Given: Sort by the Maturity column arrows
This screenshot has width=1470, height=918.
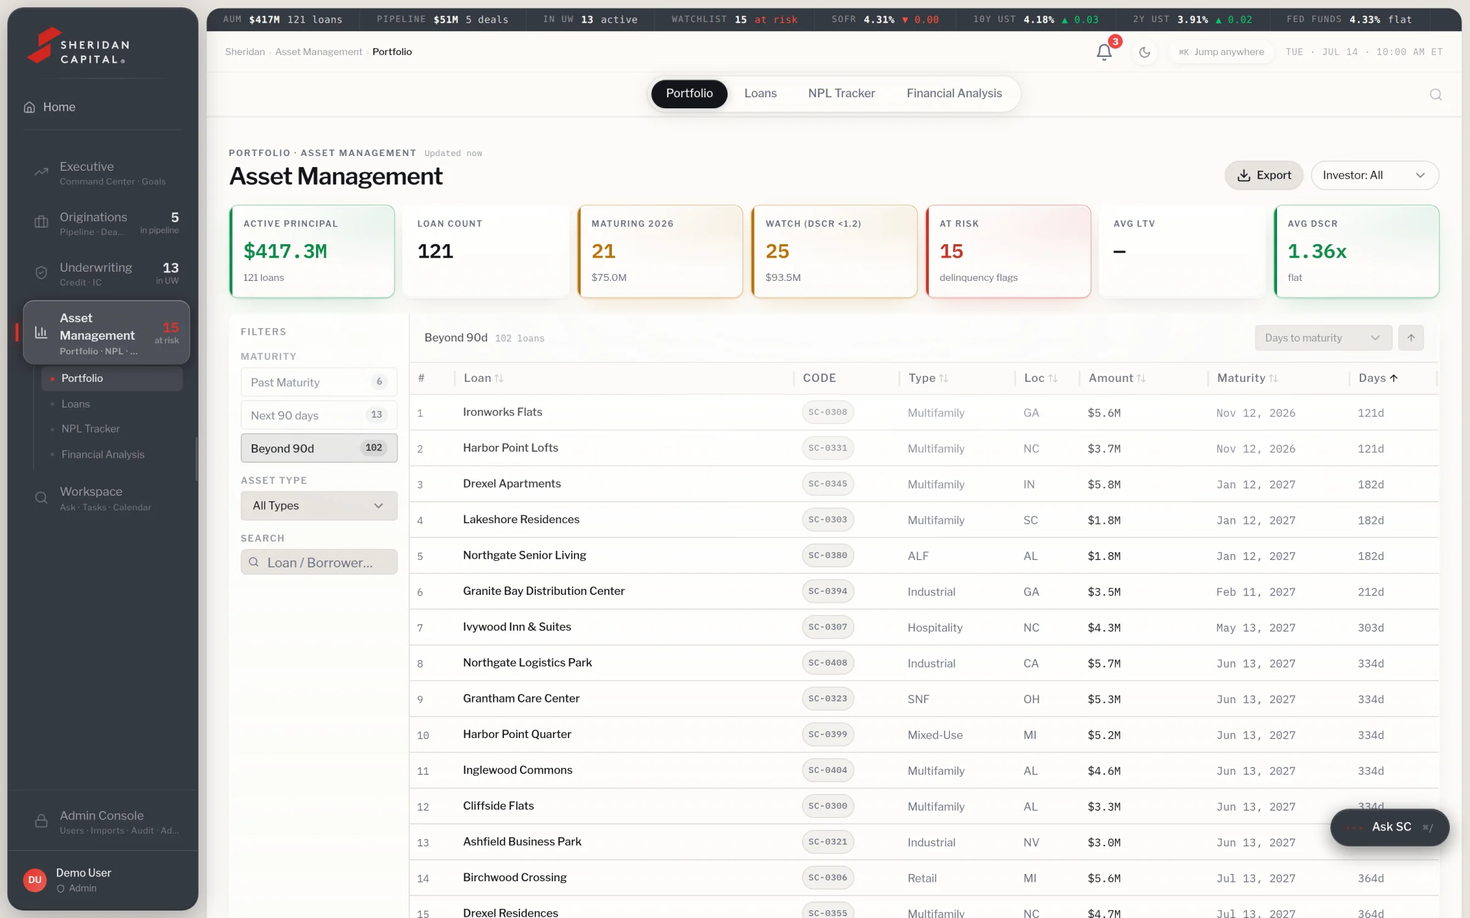Looking at the screenshot, I should (1273, 378).
